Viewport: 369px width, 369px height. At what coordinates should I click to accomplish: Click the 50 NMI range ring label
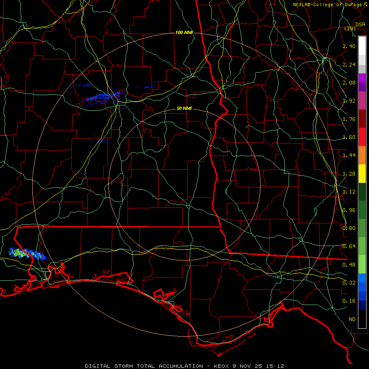pyautogui.click(x=184, y=109)
